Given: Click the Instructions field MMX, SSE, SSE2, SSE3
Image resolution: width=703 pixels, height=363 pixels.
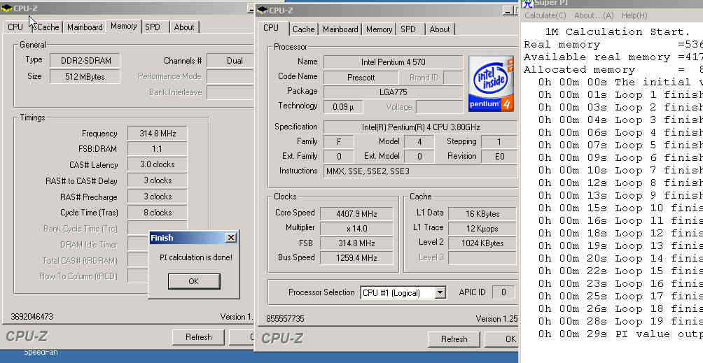Looking at the screenshot, I should (x=421, y=171).
